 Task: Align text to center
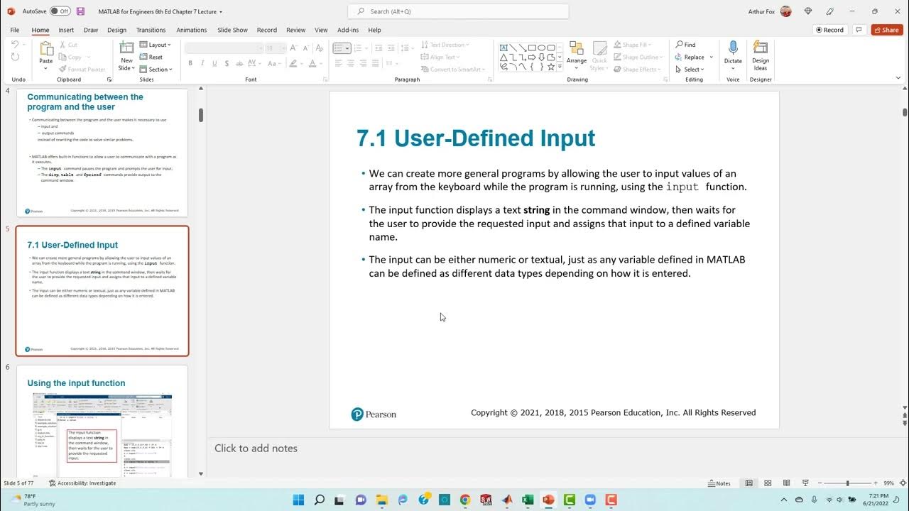pos(351,63)
